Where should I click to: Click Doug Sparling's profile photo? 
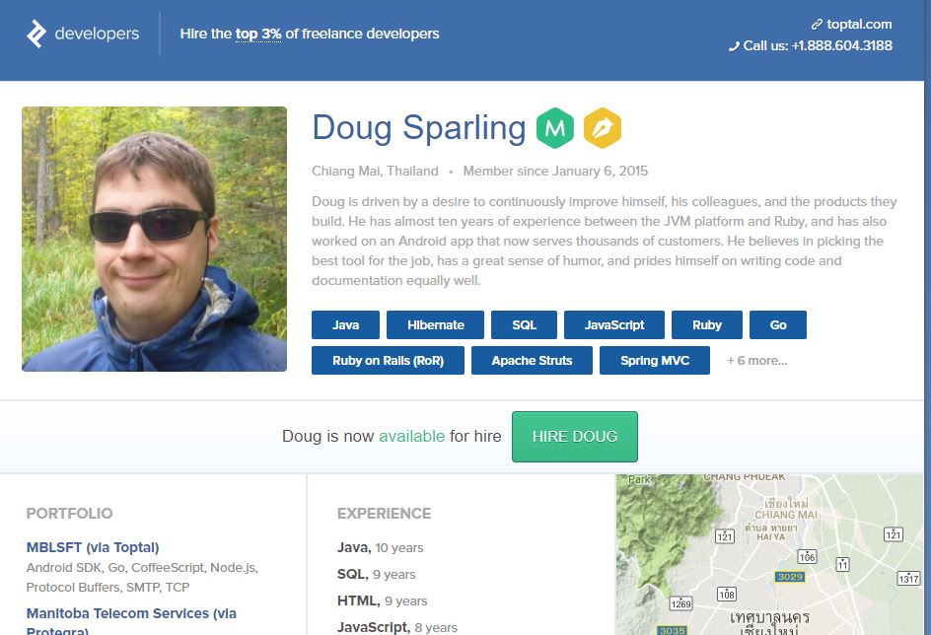(x=155, y=240)
